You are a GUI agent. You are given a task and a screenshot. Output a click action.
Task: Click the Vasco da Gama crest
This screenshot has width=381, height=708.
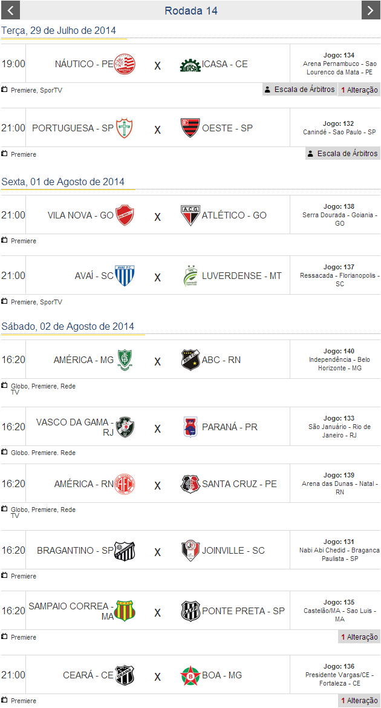125,427
